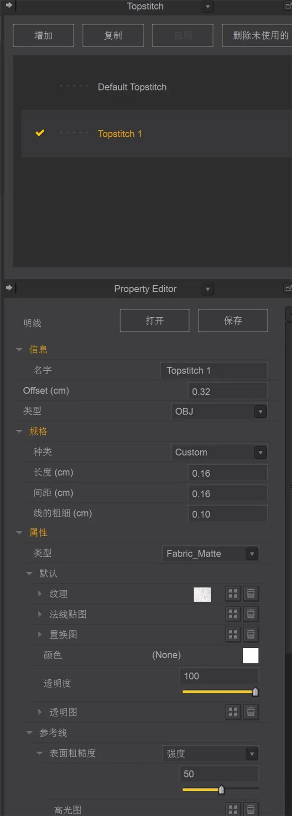Click the Offset (cm) input field
The height and width of the screenshot is (816, 292).
227,391
